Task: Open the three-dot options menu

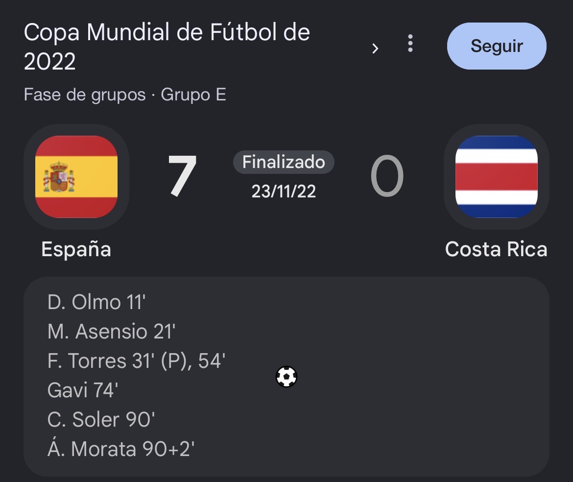Action: tap(410, 44)
